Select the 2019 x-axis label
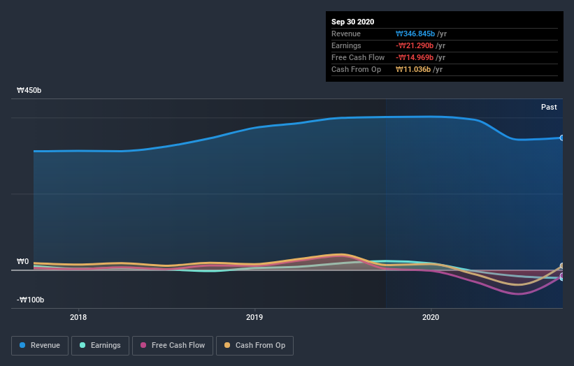Viewport: 574px width, 366px height. click(x=254, y=317)
